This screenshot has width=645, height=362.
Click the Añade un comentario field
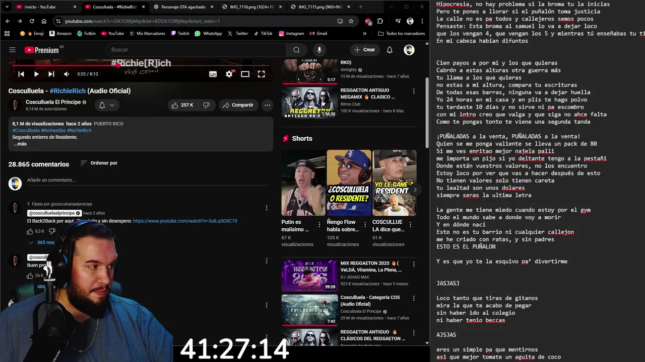(149, 180)
